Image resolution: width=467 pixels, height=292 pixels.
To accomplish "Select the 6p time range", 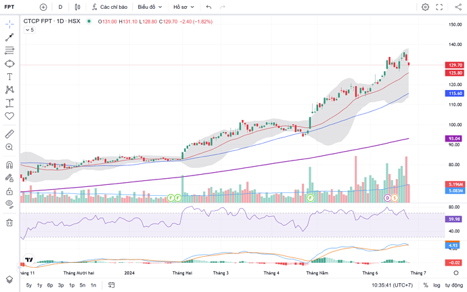I will point(50,285).
